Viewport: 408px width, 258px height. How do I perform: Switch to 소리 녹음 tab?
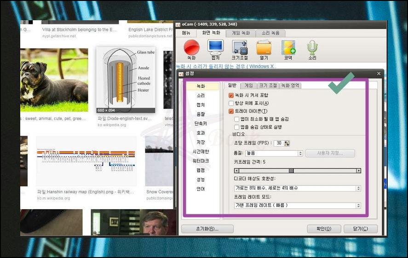pyautogui.click(x=270, y=33)
